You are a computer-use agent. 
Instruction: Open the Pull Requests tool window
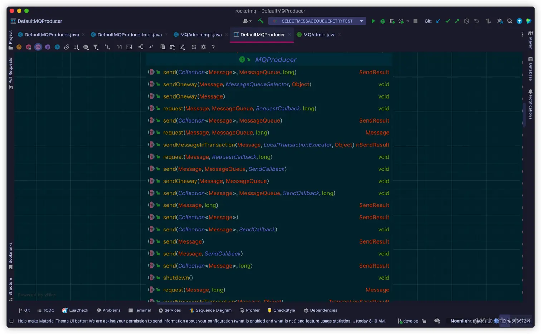[x=10, y=74]
